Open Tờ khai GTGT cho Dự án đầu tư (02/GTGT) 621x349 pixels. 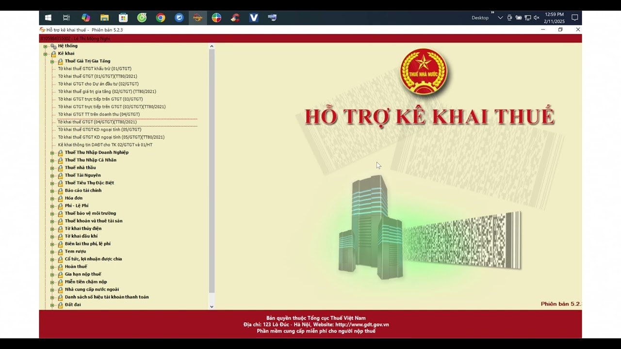tap(98, 84)
